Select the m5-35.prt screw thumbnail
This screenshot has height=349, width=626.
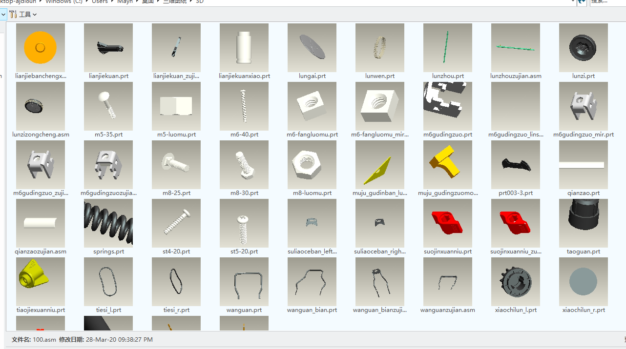[x=108, y=106]
